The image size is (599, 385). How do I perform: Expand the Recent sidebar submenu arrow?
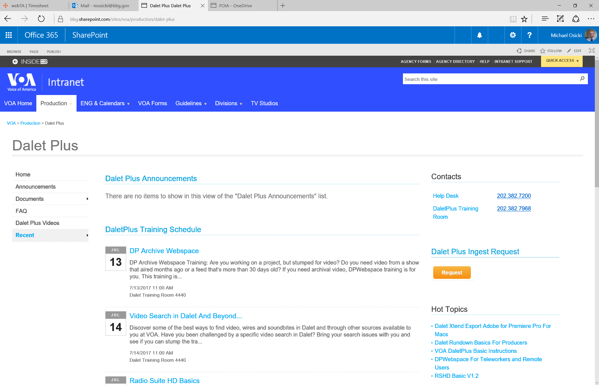[87, 235]
